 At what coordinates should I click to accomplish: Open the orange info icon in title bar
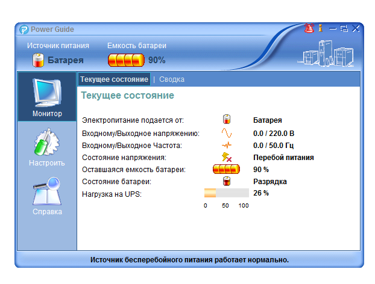[x=321, y=28]
